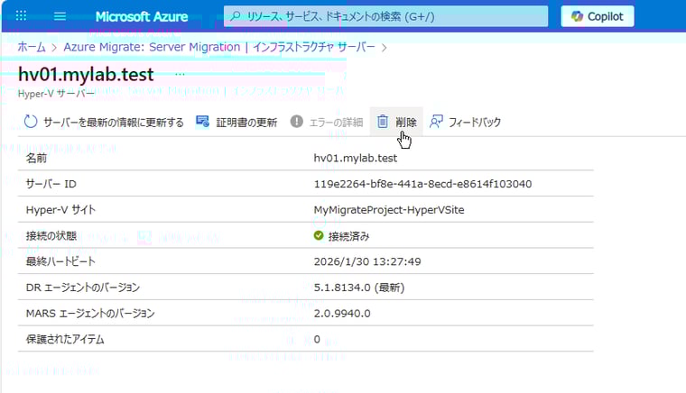
Task: Click エラーの詳細
Action: pyautogui.click(x=336, y=123)
